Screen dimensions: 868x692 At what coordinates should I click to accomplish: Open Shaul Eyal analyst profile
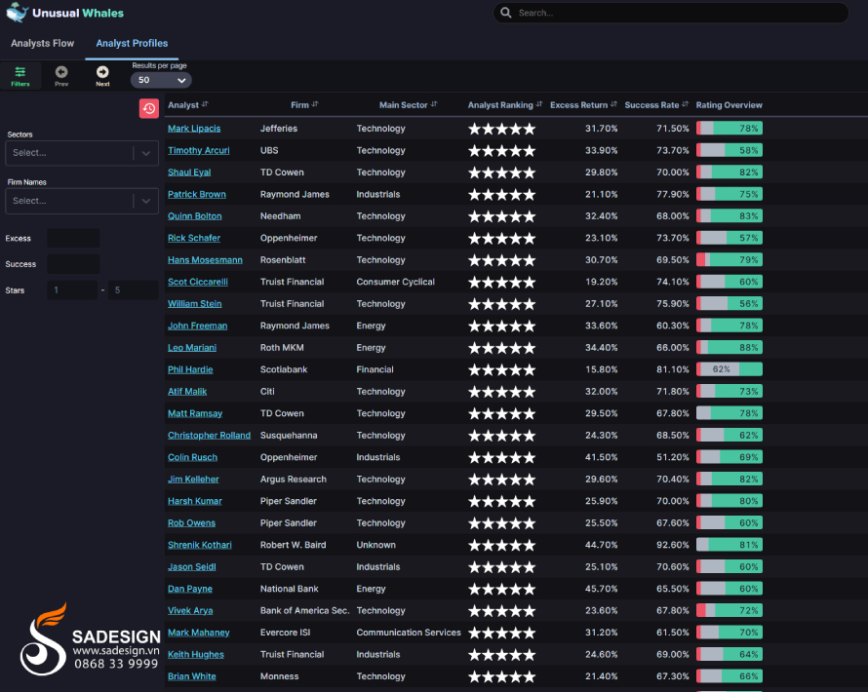pos(189,173)
